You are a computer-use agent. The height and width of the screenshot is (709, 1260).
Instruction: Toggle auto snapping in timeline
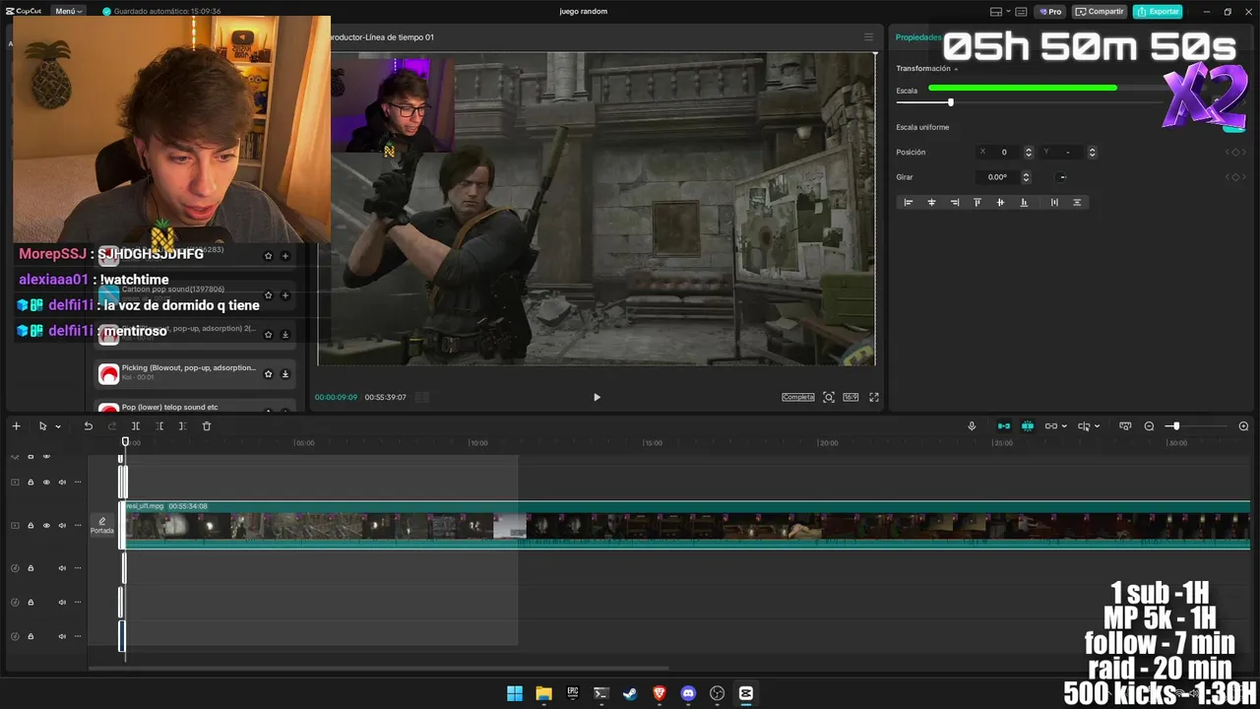1028,426
